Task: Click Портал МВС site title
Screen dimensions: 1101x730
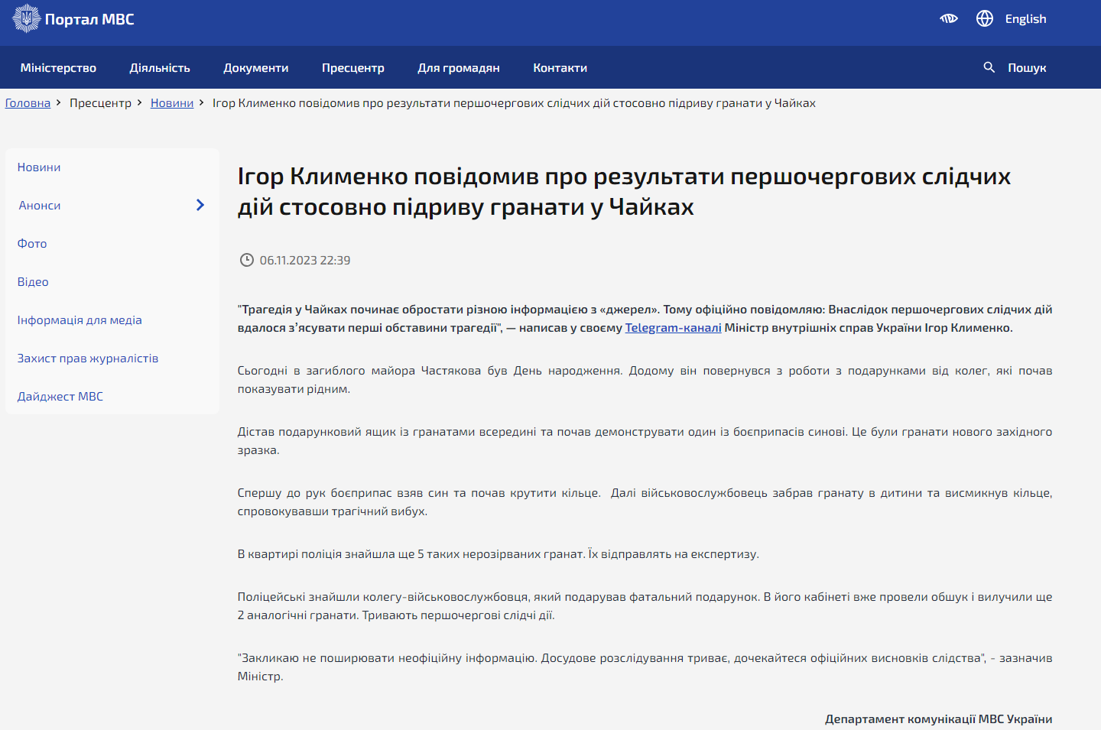Action: [x=89, y=19]
